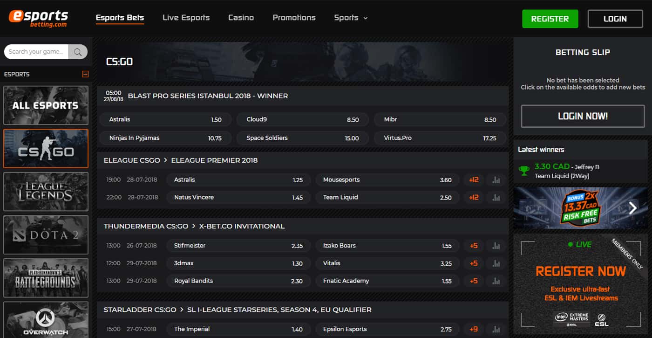The image size is (652, 338).
Task: Pick Astralis at 1.25 in ELEAGUE Premier
Action: point(238,179)
